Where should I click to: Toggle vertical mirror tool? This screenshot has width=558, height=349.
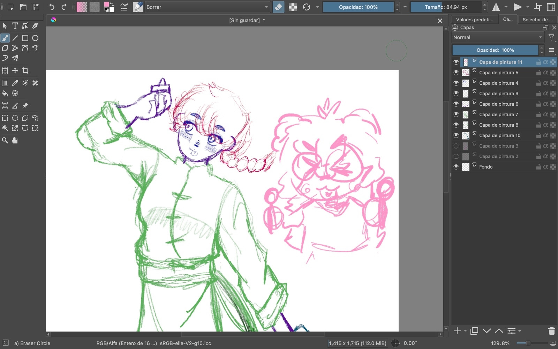point(517,7)
